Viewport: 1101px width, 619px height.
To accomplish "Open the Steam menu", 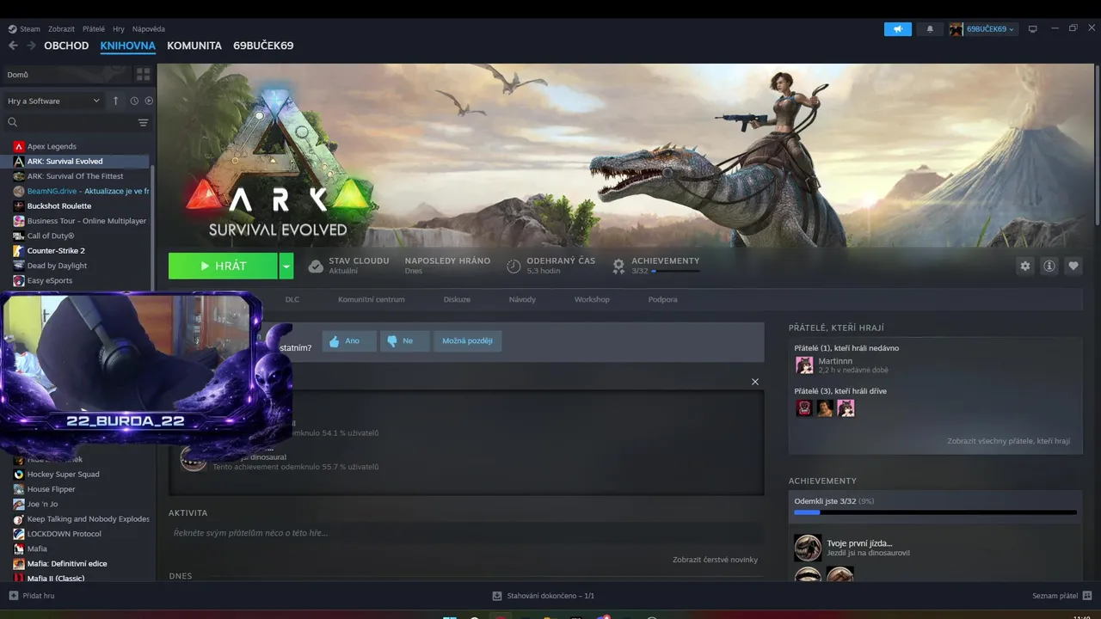I will coord(24,29).
